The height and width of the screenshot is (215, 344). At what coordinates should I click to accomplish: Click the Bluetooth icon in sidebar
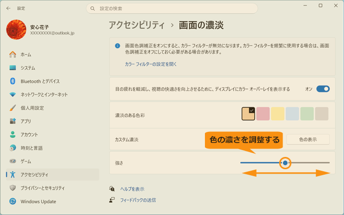pyautogui.click(x=13, y=81)
